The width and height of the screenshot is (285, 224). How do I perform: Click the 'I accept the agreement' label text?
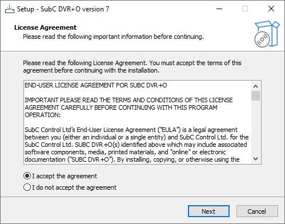[x=65, y=176]
